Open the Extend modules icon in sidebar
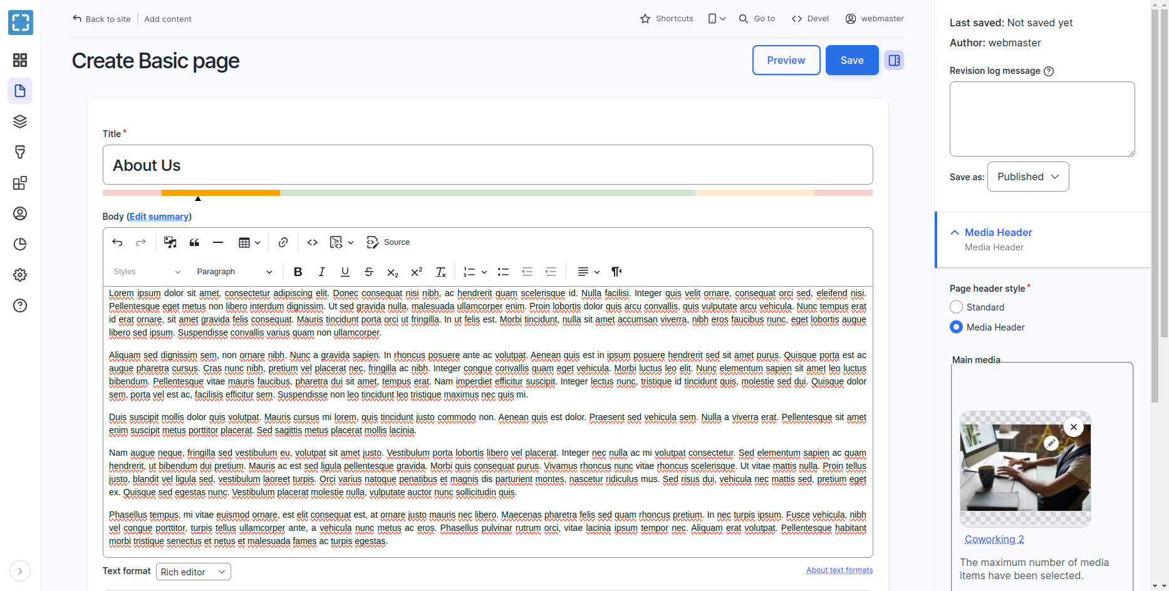 pyautogui.click(x=20, y=183)
